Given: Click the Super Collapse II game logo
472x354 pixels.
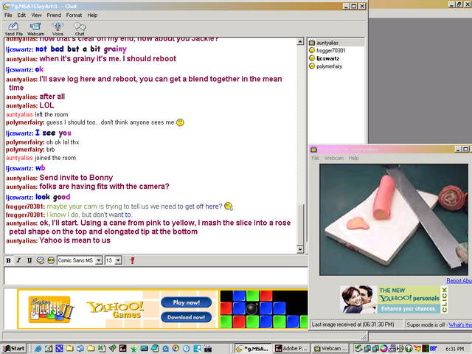Looking at the screenshot, I should pos(51,310).
